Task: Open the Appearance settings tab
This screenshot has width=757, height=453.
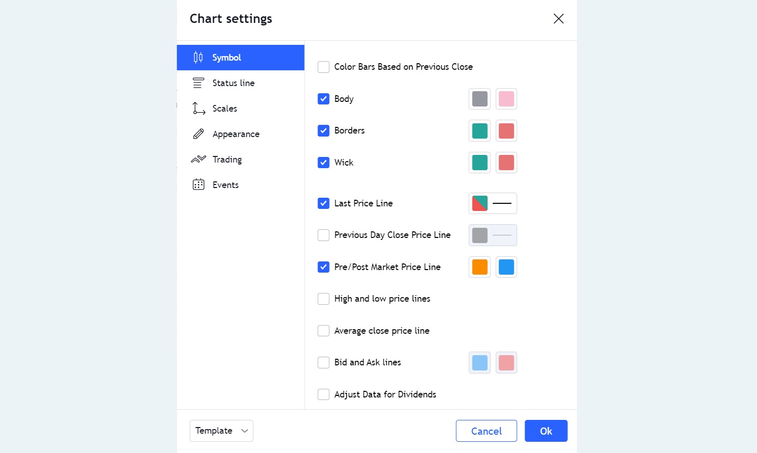Action: coord(236,134)
